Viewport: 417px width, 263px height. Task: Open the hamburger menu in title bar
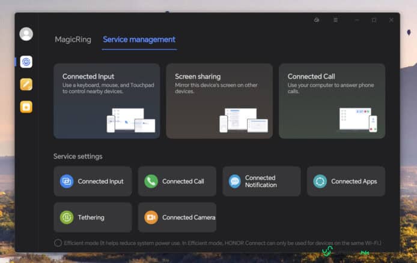tap(335, 20)
